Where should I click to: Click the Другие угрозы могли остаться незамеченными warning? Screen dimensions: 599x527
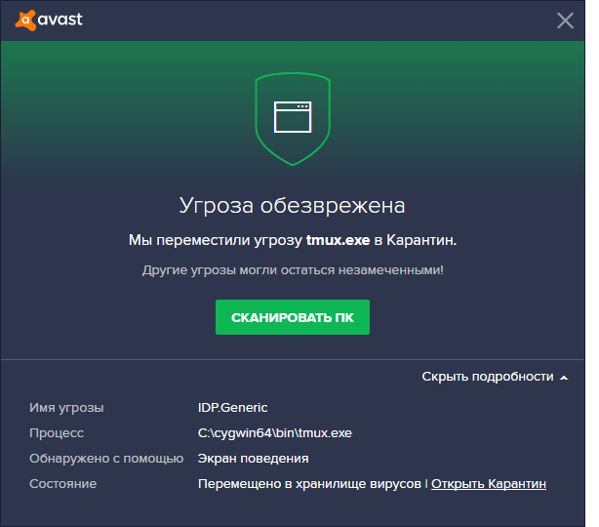coord(293,270)
